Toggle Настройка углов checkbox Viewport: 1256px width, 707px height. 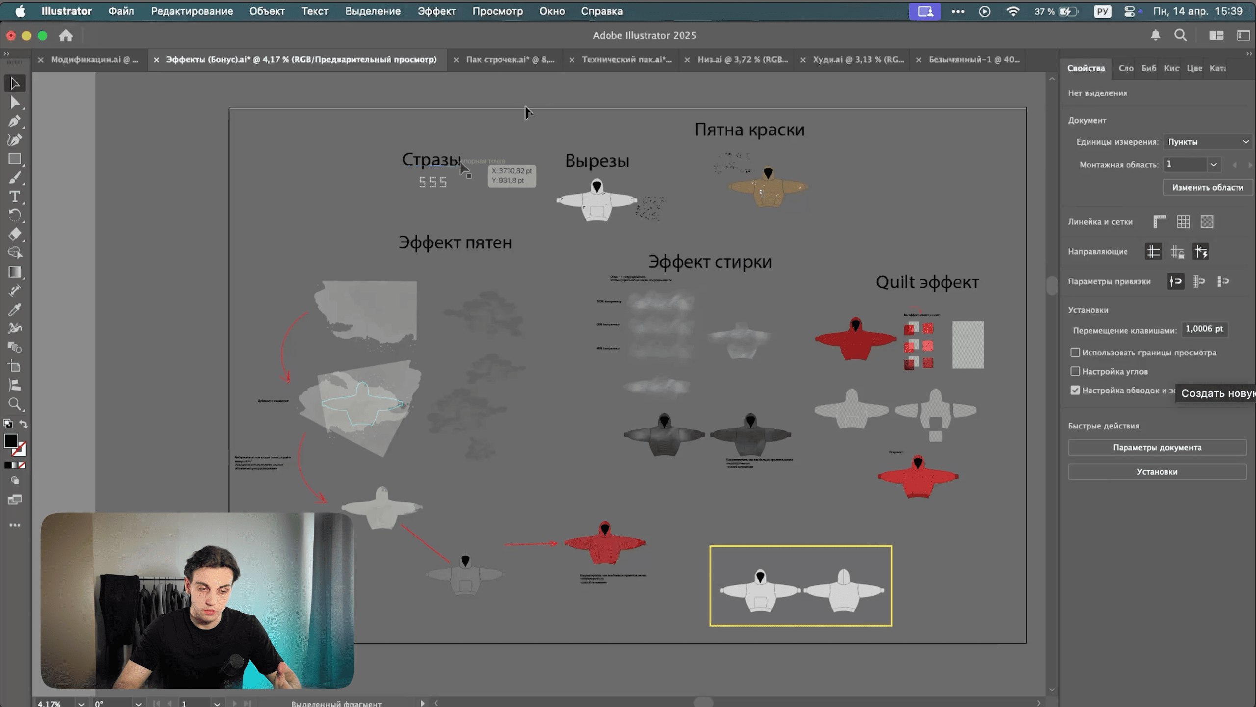tap(1075, 371)
